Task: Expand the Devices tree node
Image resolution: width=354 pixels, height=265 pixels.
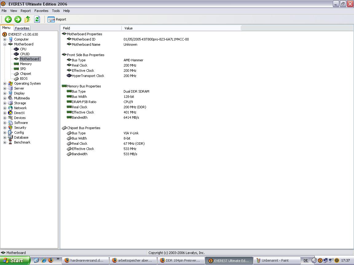Action: (5, 118)
